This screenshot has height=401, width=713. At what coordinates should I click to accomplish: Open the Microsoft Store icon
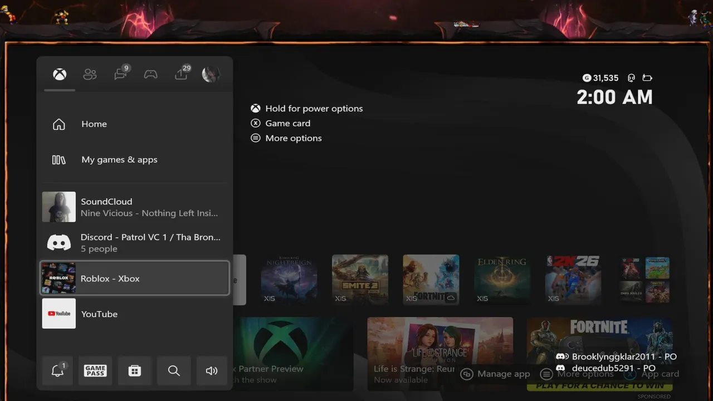135,371
